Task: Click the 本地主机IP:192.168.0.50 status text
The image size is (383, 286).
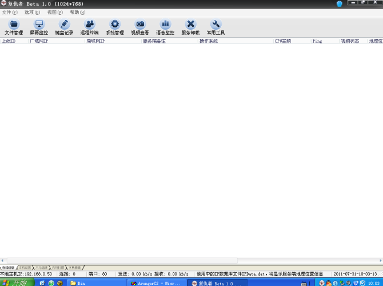Action: pyautogui.click(x=26, y=274)
